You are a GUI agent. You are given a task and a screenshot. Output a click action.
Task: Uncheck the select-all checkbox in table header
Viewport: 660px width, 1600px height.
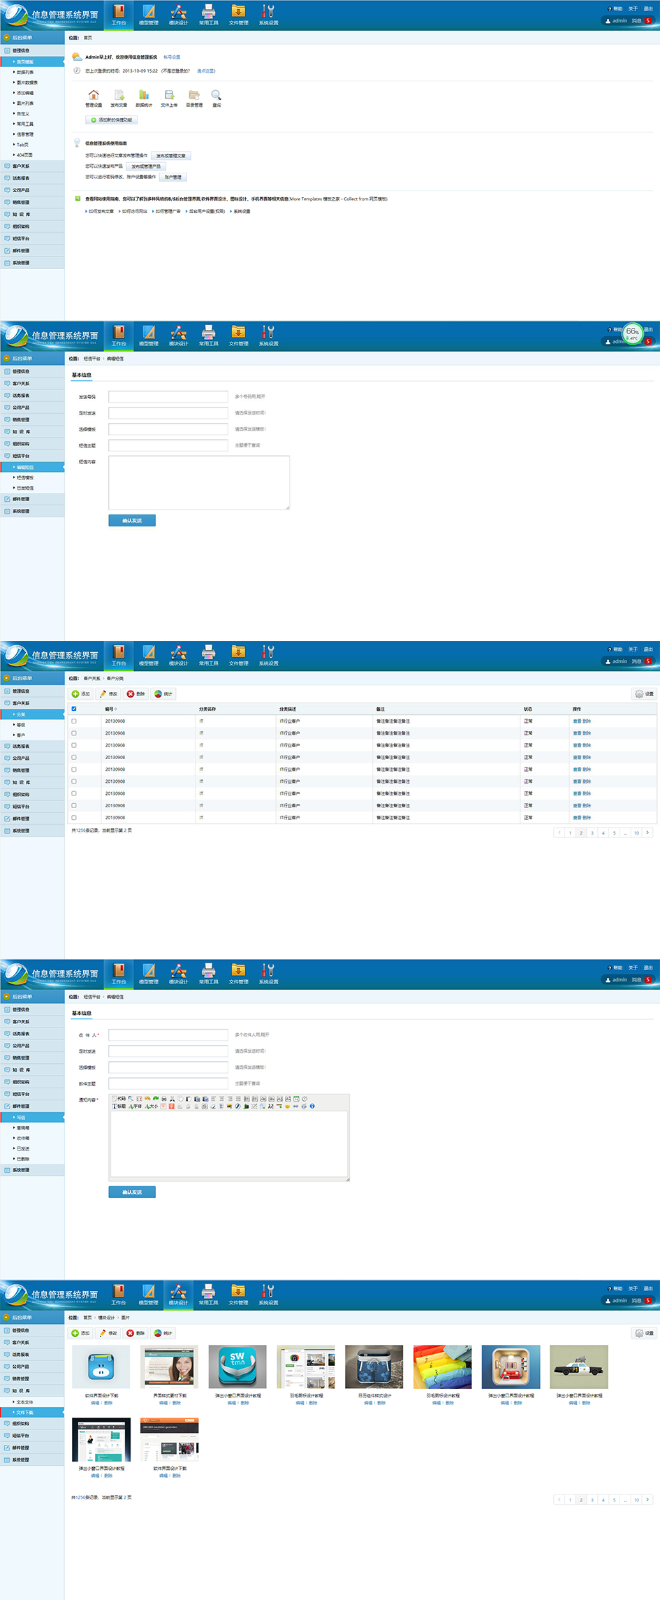pos(74,709)
